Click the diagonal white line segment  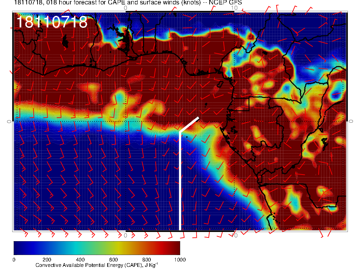pyautogui.click(x=189, y=124)
